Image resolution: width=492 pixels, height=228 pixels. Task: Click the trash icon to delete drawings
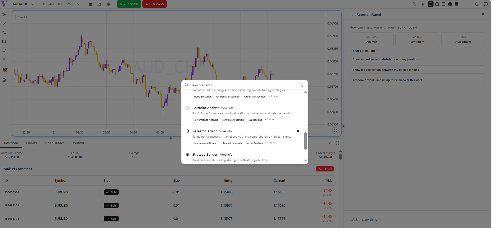(x=4, y=80)
